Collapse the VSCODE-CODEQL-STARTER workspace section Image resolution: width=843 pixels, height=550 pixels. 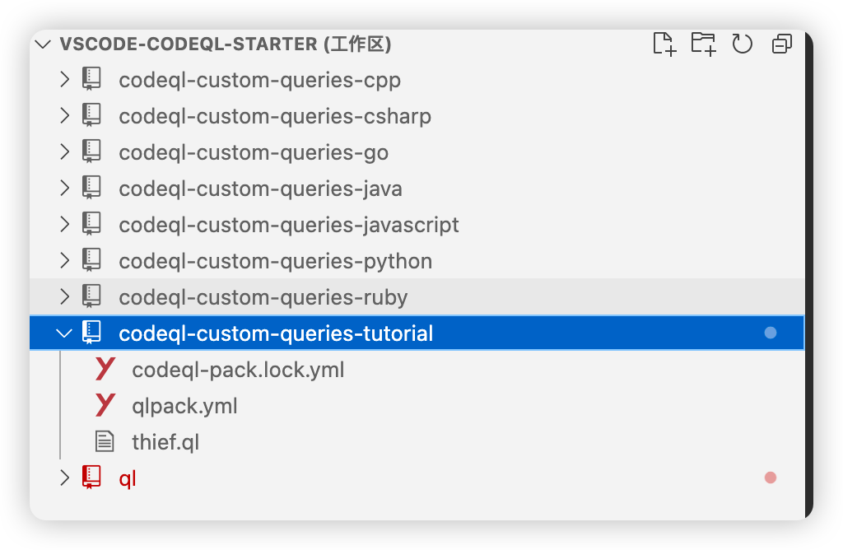[44, 44]
